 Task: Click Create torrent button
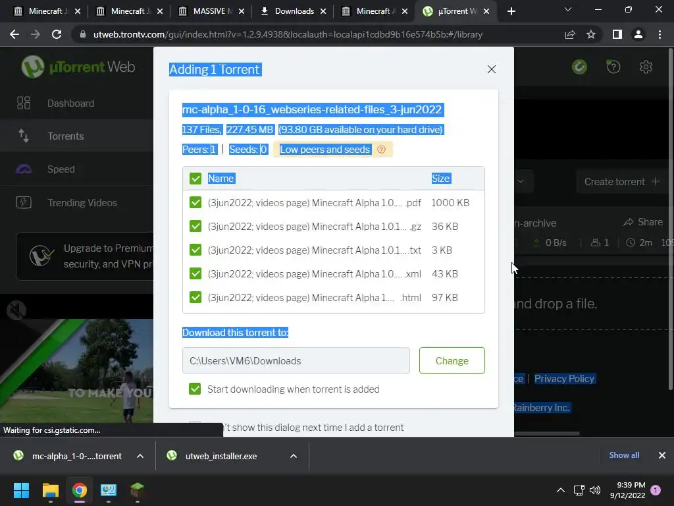(x=621, y=182)
